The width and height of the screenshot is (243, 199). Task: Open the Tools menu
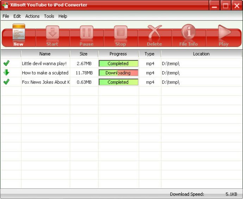point(49,16)
